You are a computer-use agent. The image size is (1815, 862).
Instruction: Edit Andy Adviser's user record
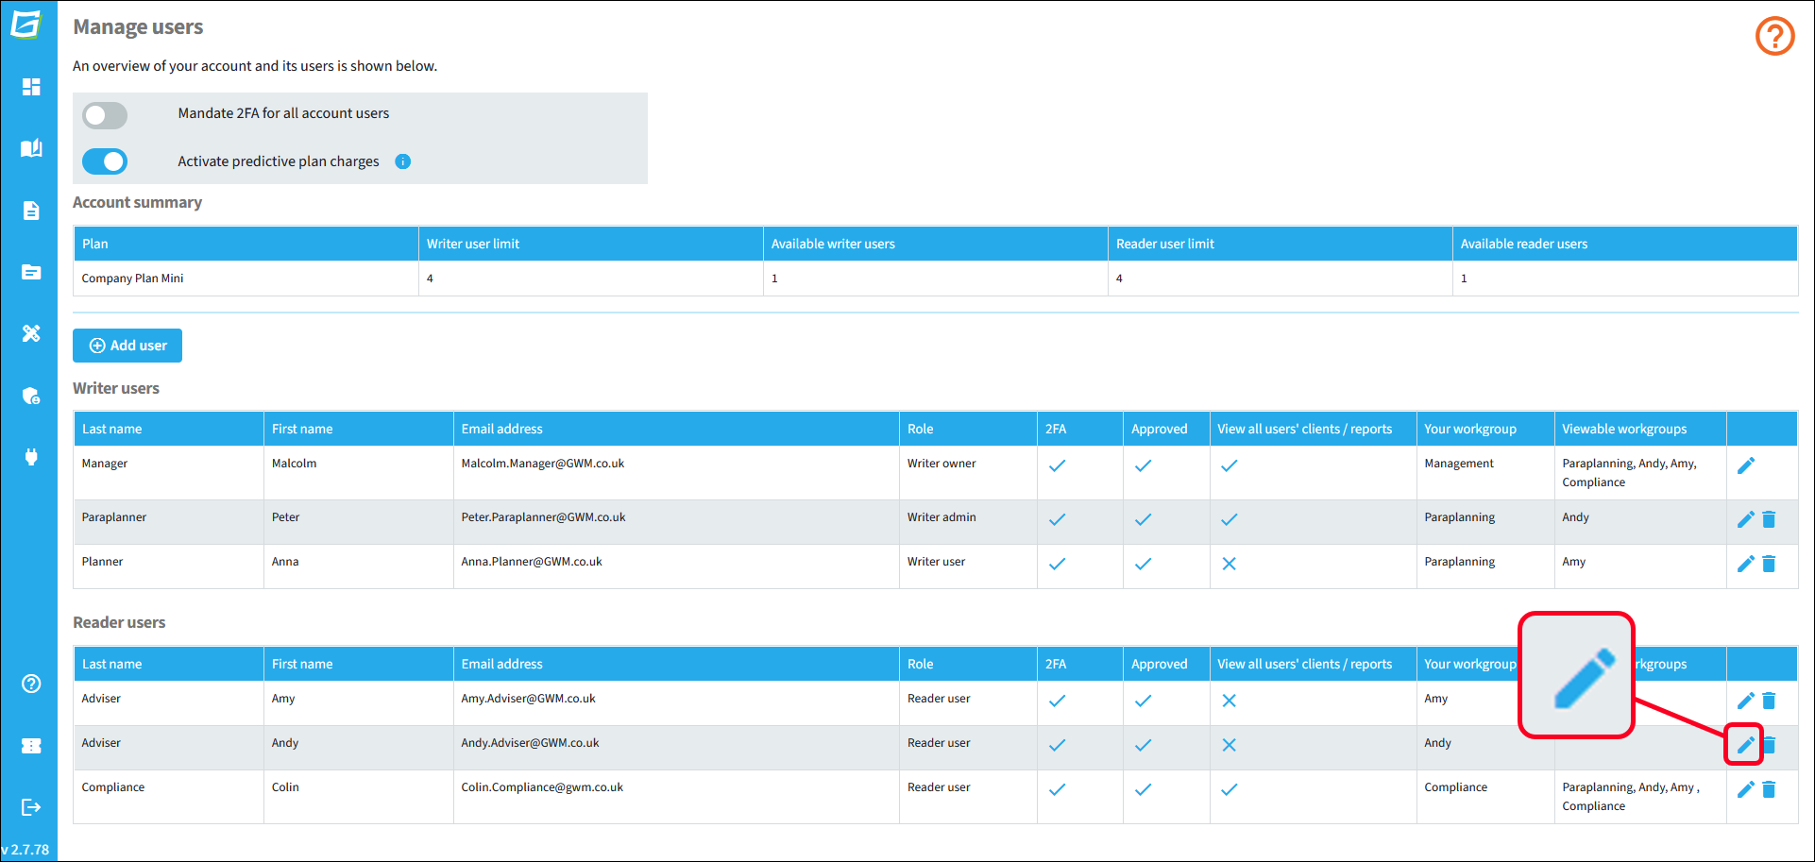(1745, 744)
